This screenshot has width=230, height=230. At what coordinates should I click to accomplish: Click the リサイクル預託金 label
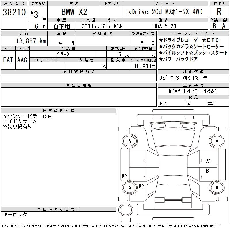pyautogui.click(x=143, y=60)
